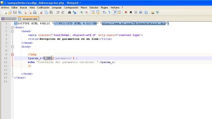Open the Replace dialog toolbar icon
The height and width of the screenshot is (119, 212).
[x=75, y=13]
